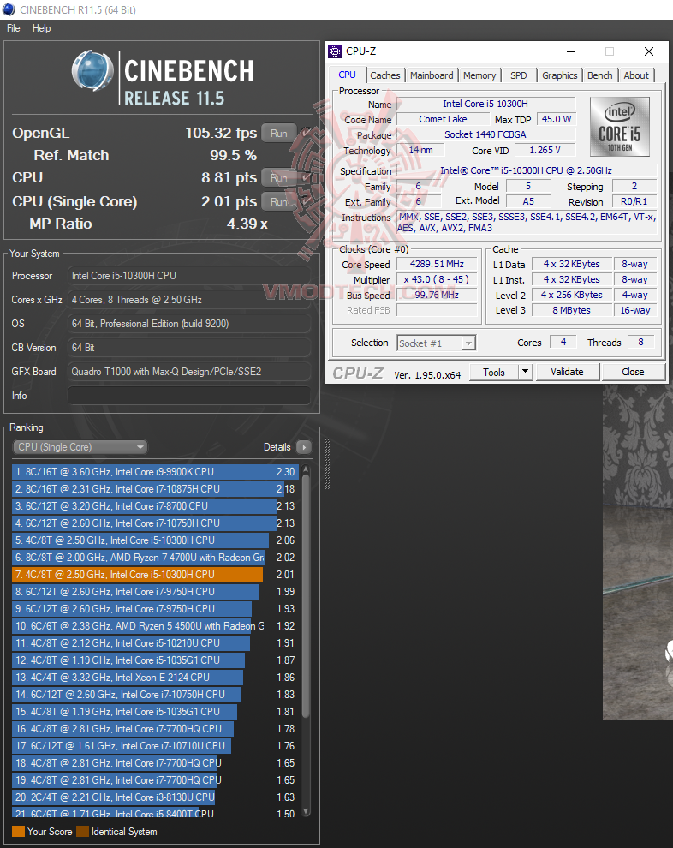
Task: Click the Specification field in CPU-Z
Action: (526, 170)
